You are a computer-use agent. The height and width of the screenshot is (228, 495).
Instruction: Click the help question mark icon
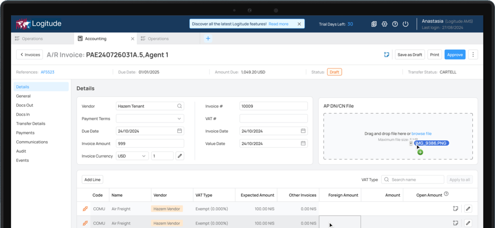(395, 24)
